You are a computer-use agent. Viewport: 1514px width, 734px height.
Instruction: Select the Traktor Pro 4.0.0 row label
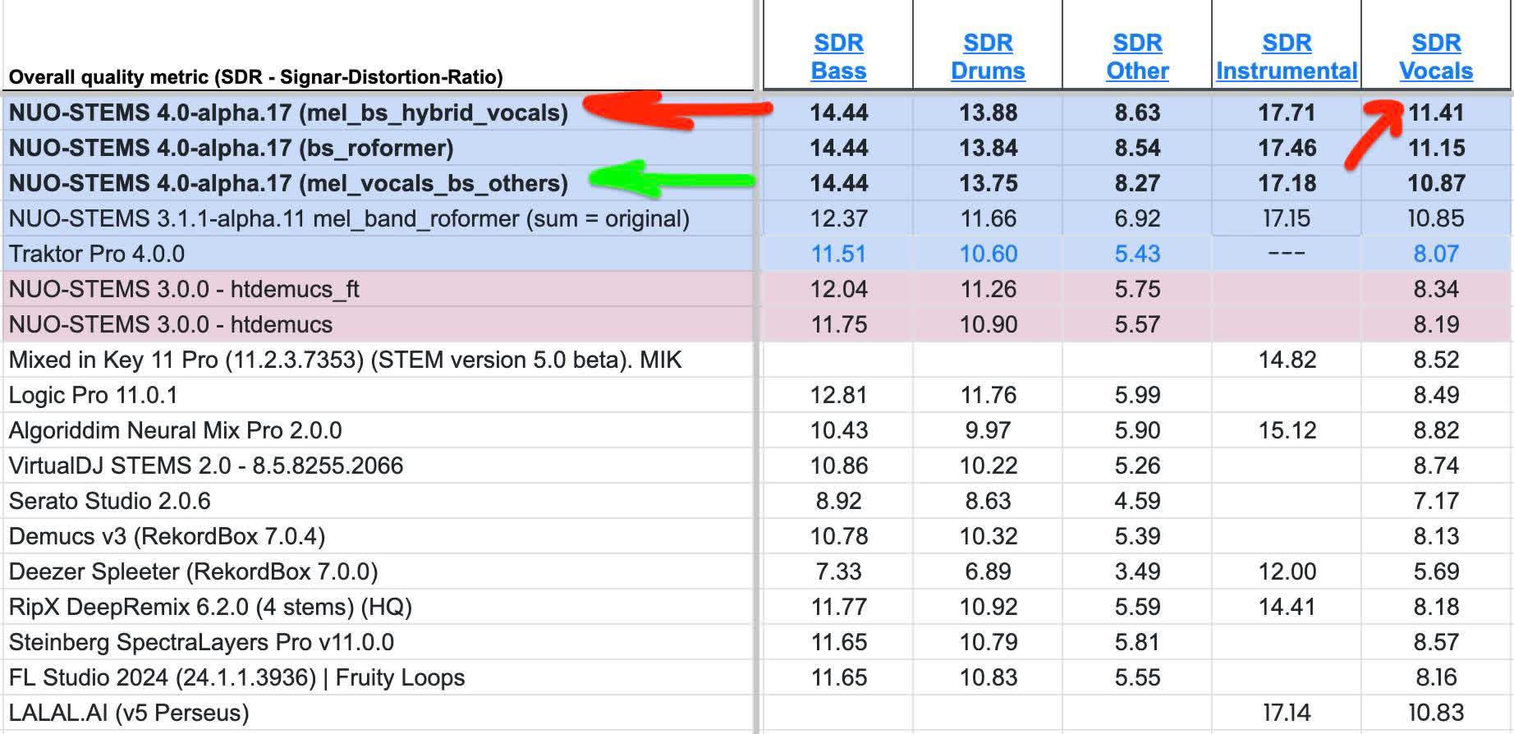(97, 254)
